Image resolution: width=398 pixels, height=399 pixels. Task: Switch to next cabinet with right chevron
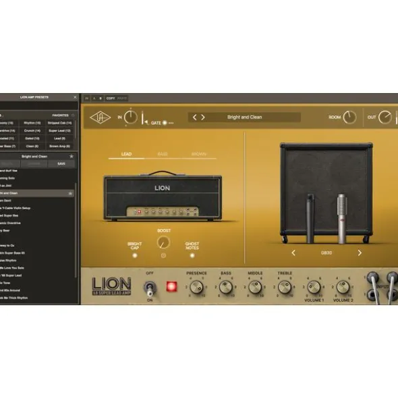(360, 252)
